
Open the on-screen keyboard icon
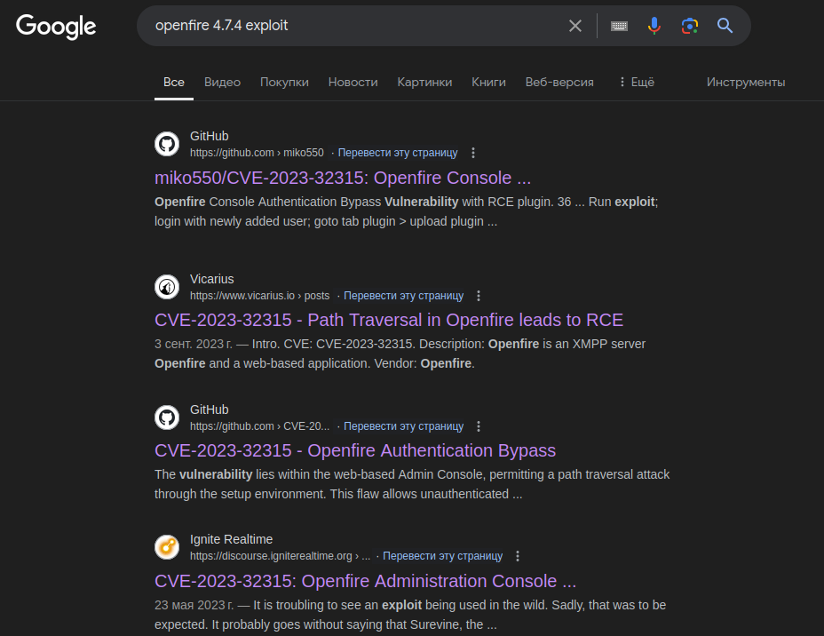pyautogui.click(x=619, y=26)
